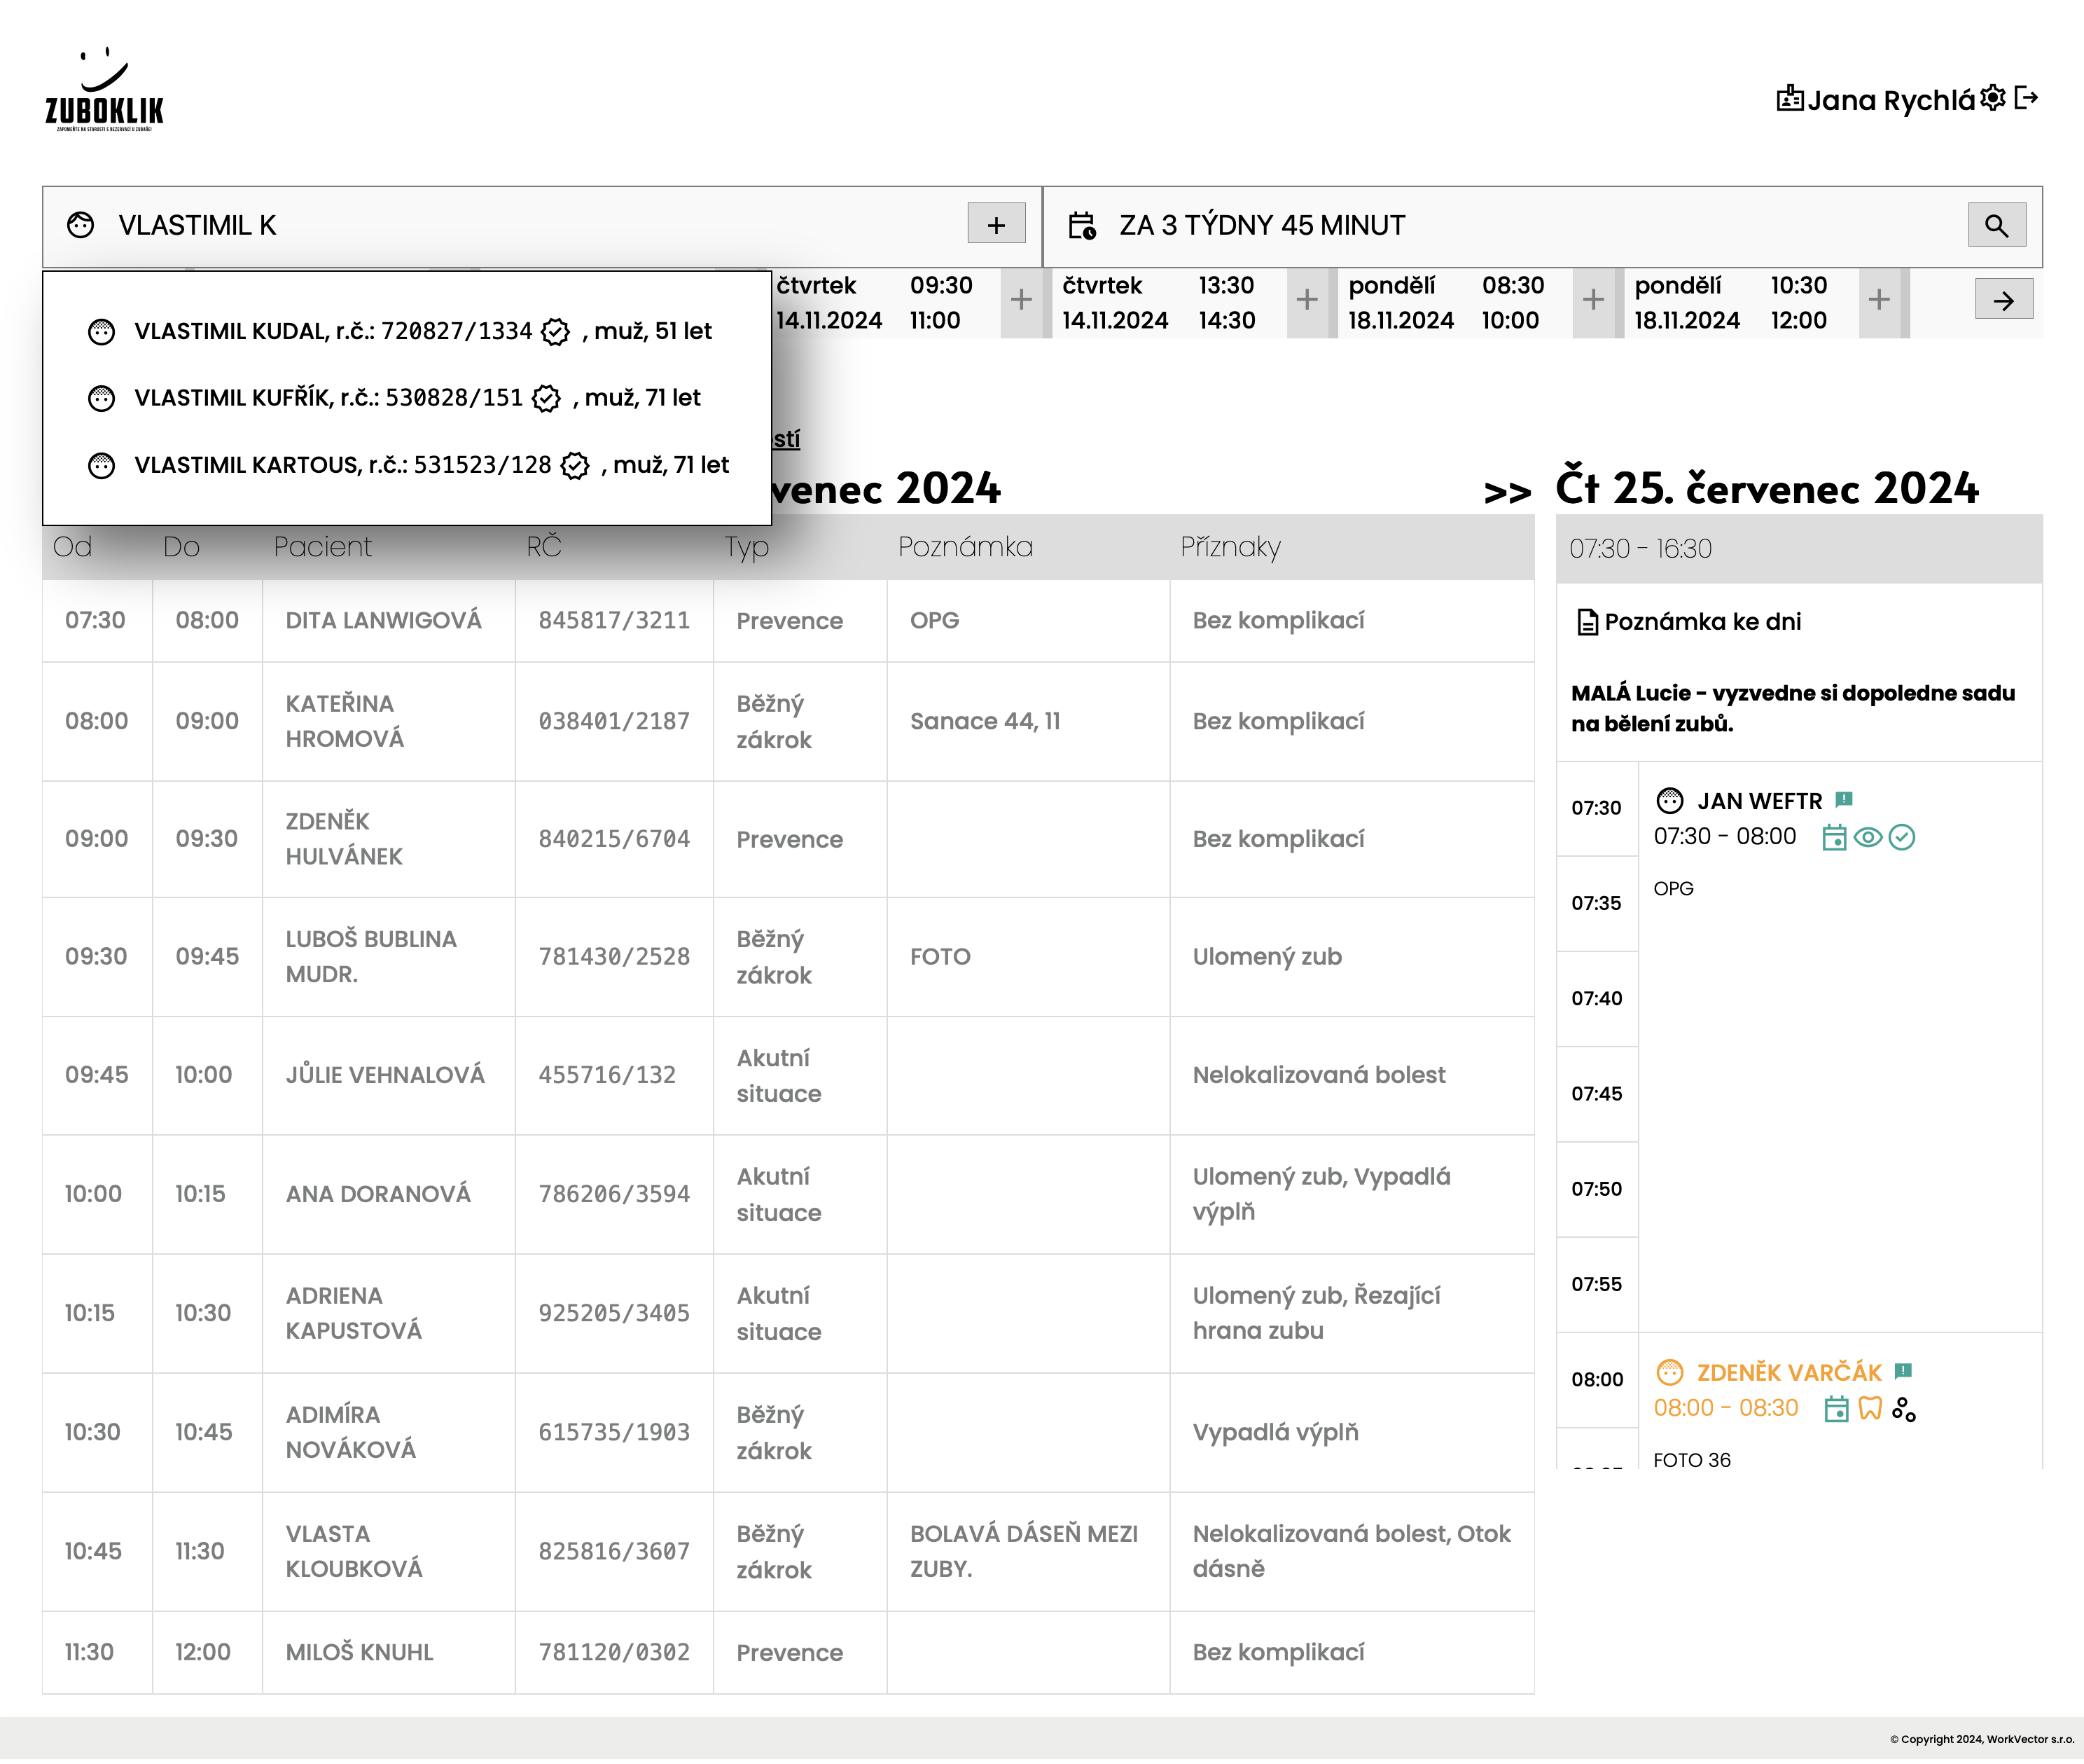Add new patient with plus button
The height and width of the screenshot is (1764, 2084).
(996, 225)
